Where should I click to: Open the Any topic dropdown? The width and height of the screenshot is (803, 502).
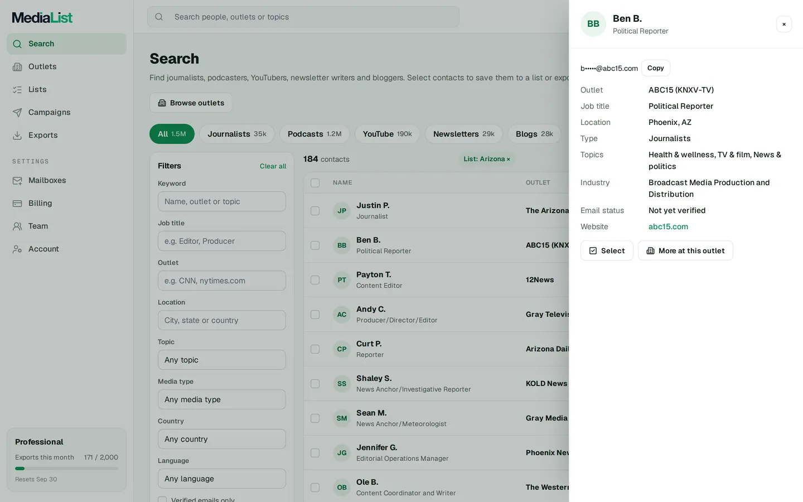[x=222, y=360]
